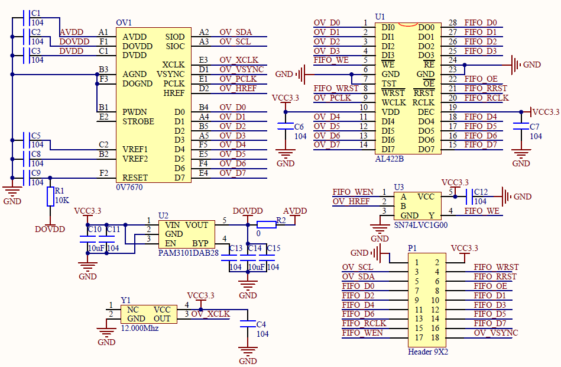Click the OV_SDA net label at OV1
The height and width of the screenshot is (367, 561).
(x=235, y=32)
